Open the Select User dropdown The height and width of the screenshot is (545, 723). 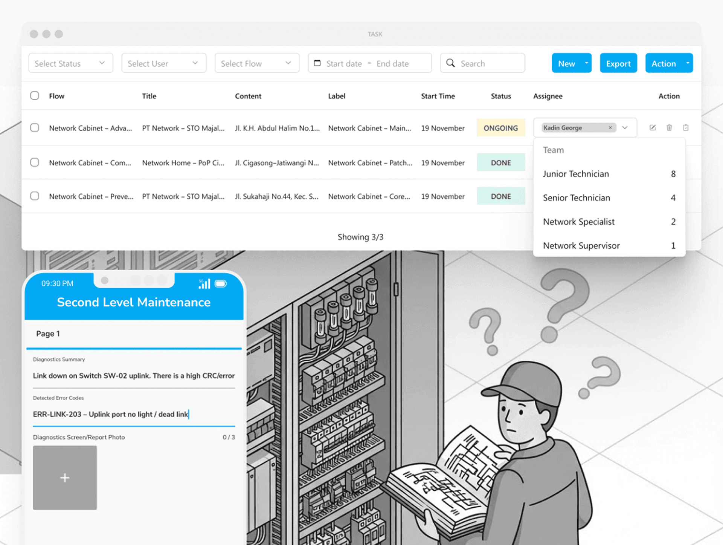pos(163,63)
